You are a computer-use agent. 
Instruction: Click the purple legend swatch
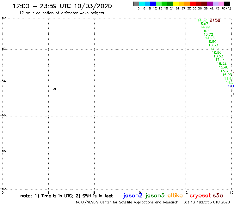pyautogui.click(x=210, y=4)
